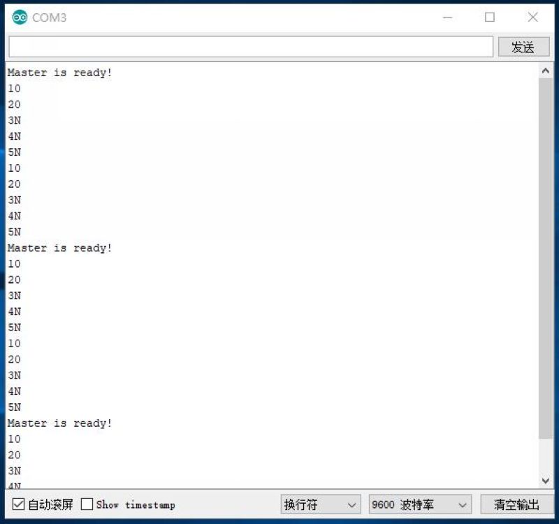Image resolution: width=559 pixels, height=524 pixels.
Task: Click the serial message input field
Action: (251, 47)
